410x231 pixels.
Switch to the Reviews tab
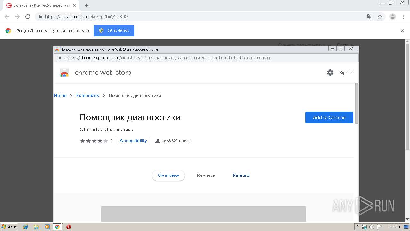click(x=206, y=175)
